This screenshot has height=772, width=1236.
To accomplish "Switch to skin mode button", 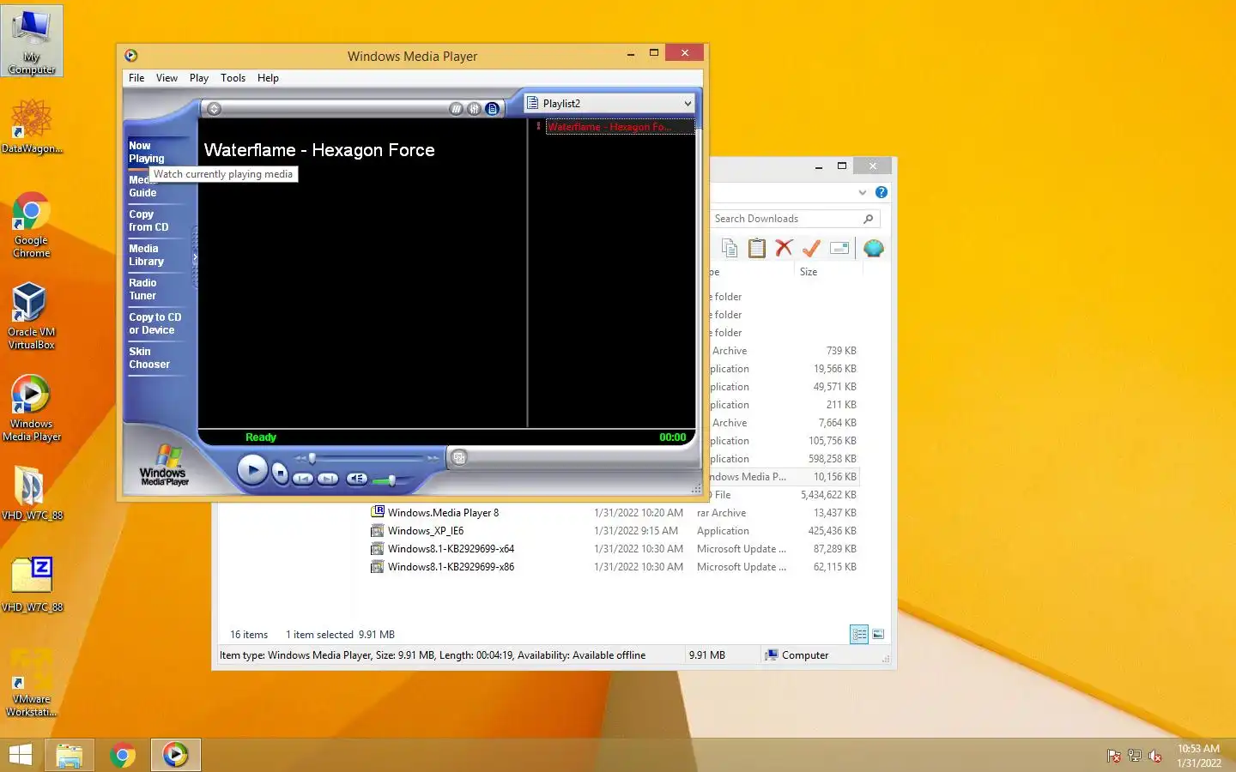I will pos(459,457).
